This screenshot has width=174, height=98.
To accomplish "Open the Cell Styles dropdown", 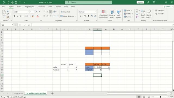I will tap(119, 14).
